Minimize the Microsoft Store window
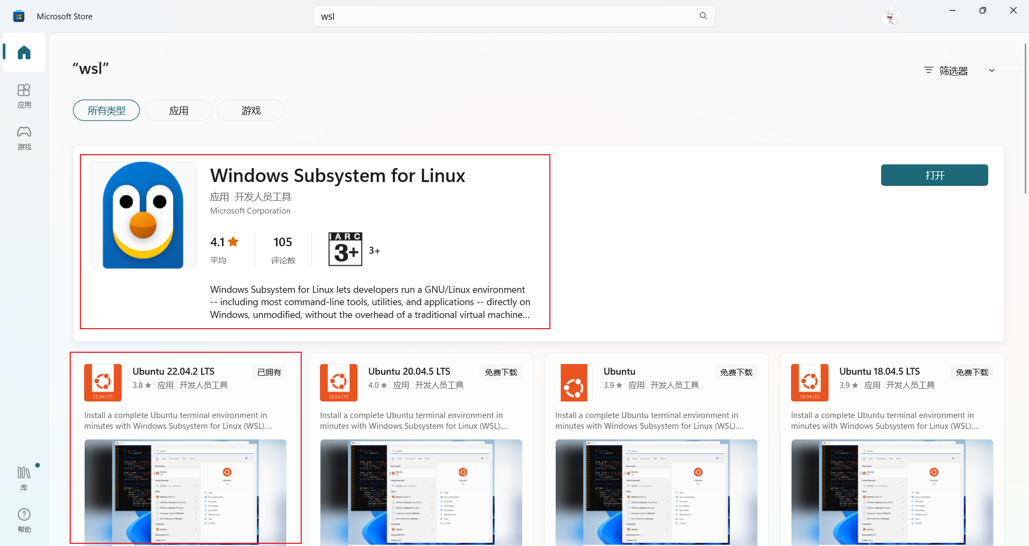This screenshot has width=1029, height=546. (952, 10)
